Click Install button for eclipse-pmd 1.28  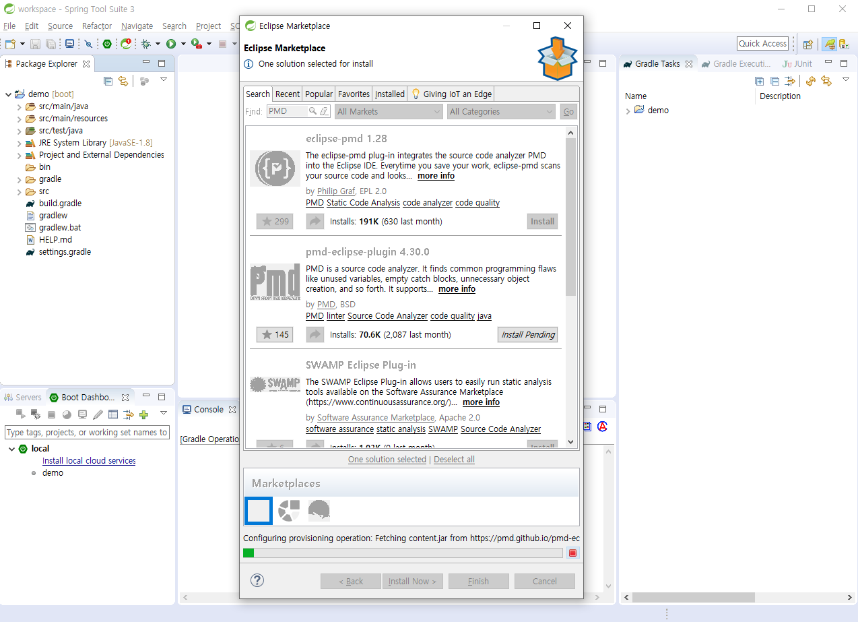point(542,221)
